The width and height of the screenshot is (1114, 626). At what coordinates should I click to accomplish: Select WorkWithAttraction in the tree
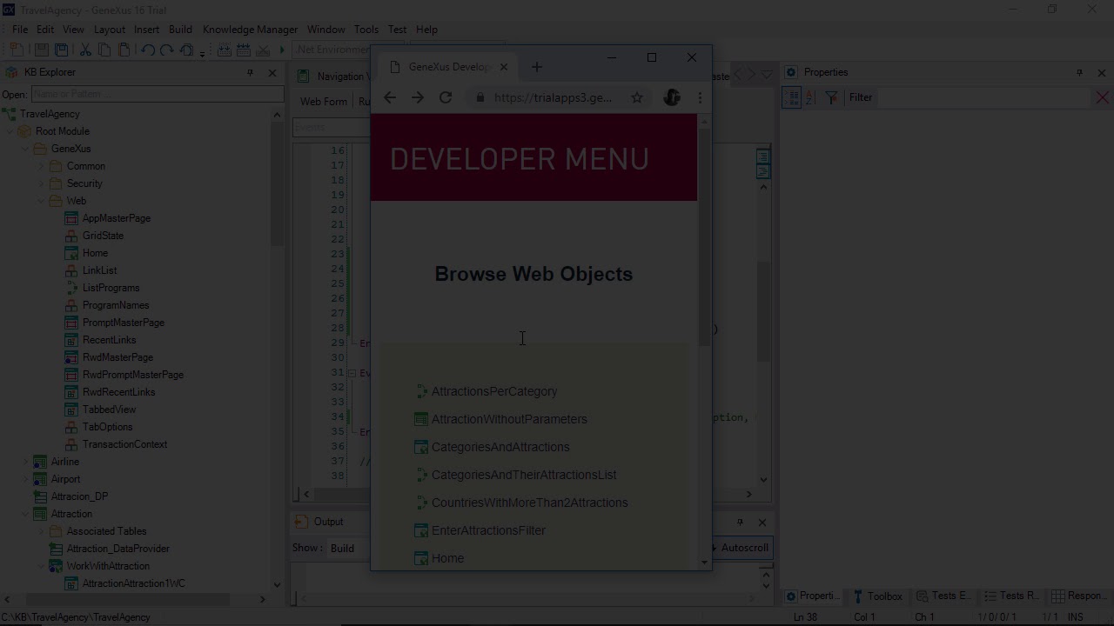[x=108, y=566]
